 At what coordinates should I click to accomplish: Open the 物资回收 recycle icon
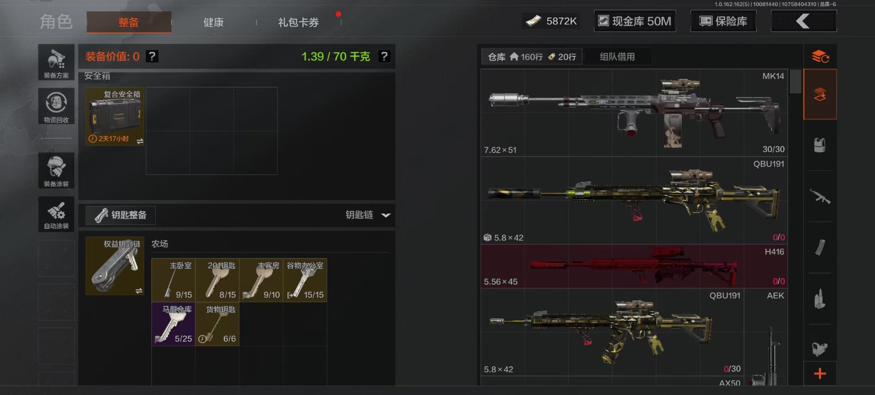(56, 107)
